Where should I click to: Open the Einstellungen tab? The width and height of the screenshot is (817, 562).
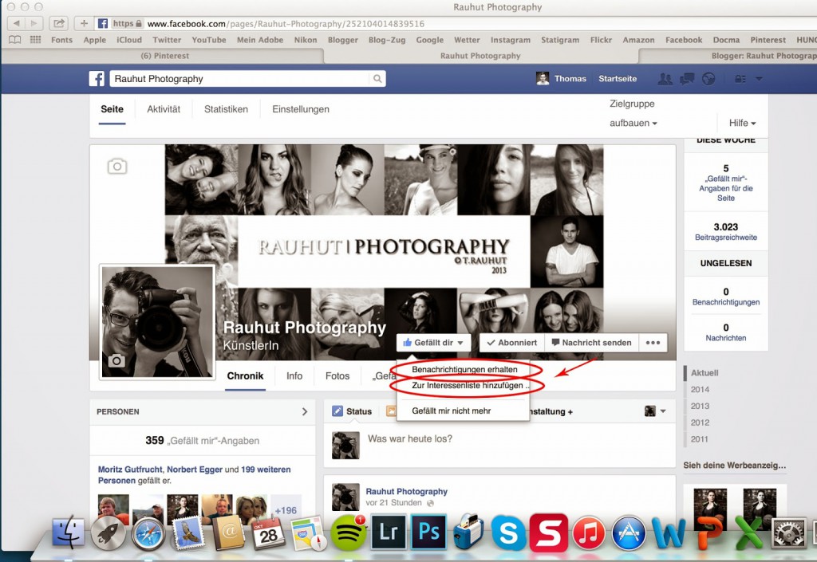301,109
